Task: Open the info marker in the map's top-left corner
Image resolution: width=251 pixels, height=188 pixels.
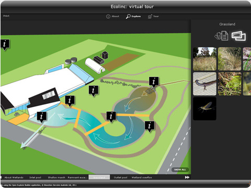Action: pyautogui.click(x=5, y=44)
